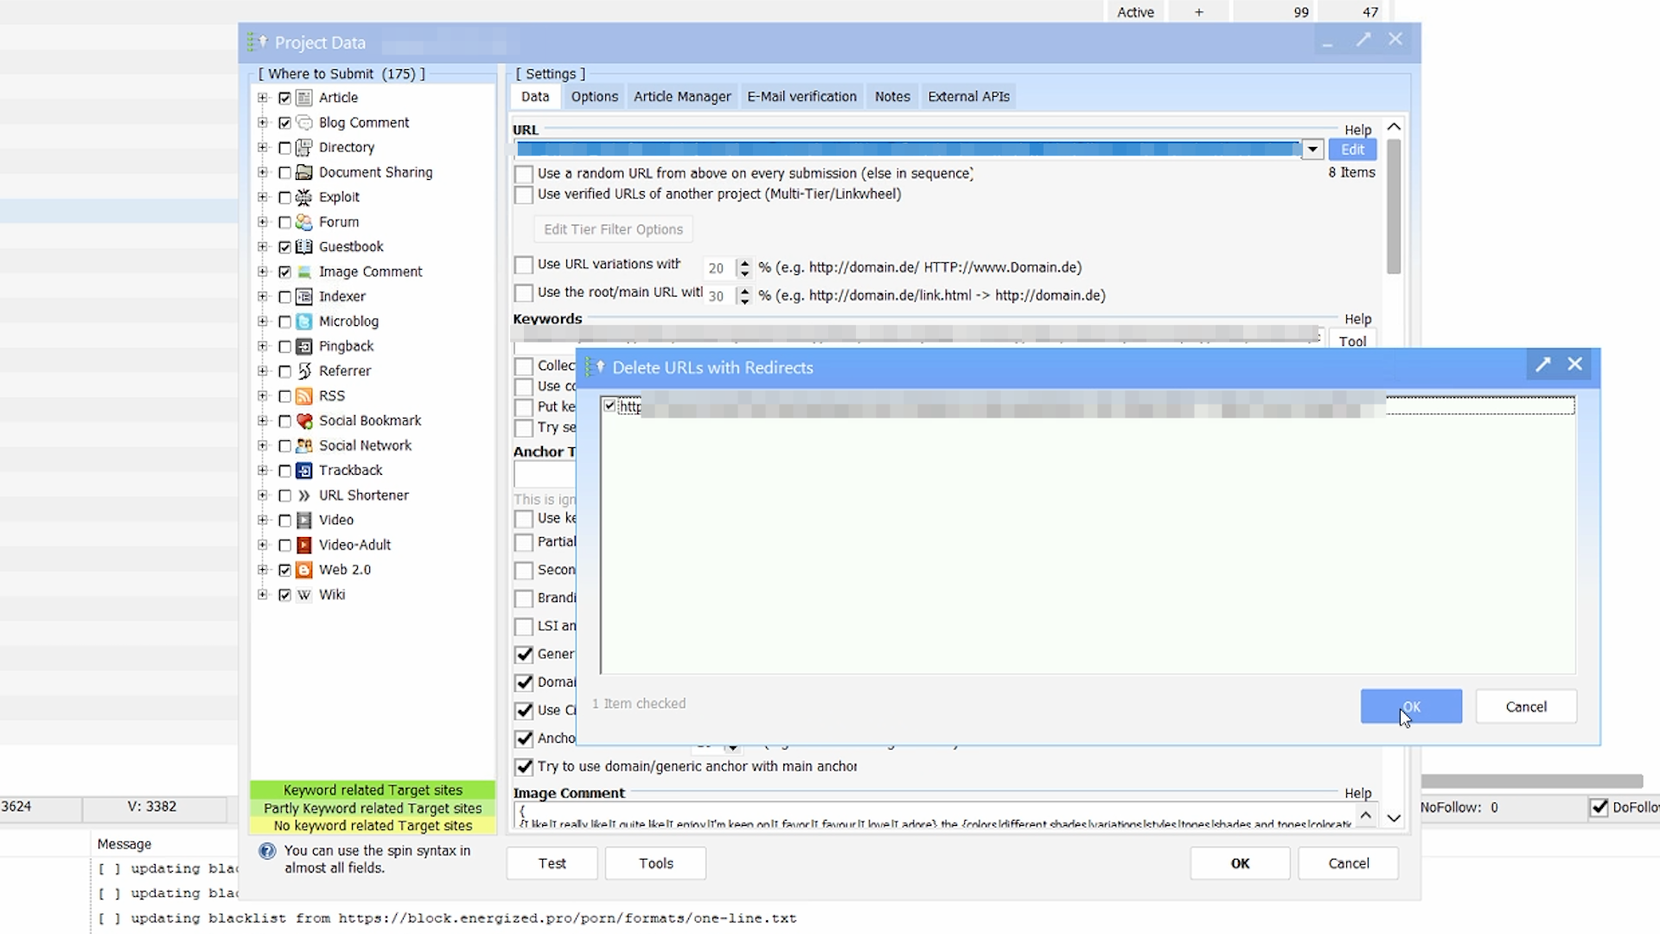Click the Indexer icon

coord(304,297)
